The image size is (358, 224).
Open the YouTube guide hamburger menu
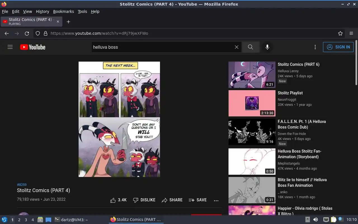pyautogui.click(x=10, y=47)
